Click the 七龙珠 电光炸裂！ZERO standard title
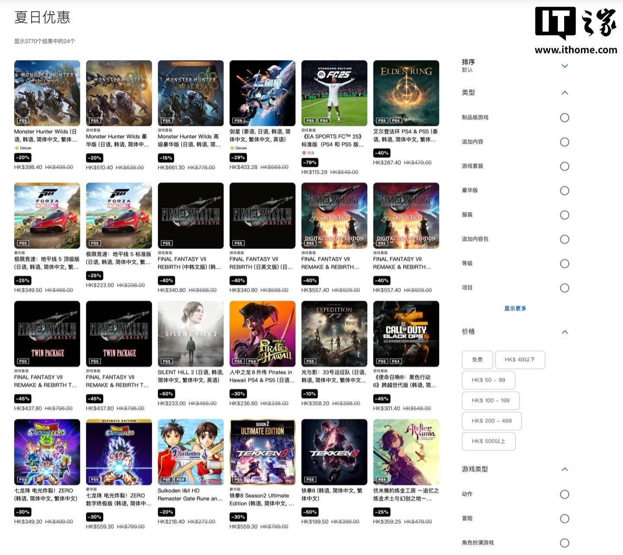 point(46,494)
